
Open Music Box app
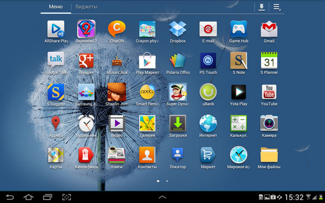116,61
